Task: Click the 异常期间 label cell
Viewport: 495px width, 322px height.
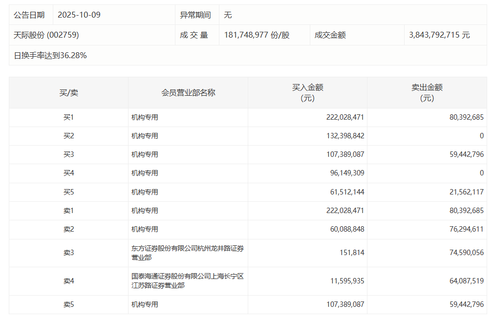Action: [x=195, y=15]
